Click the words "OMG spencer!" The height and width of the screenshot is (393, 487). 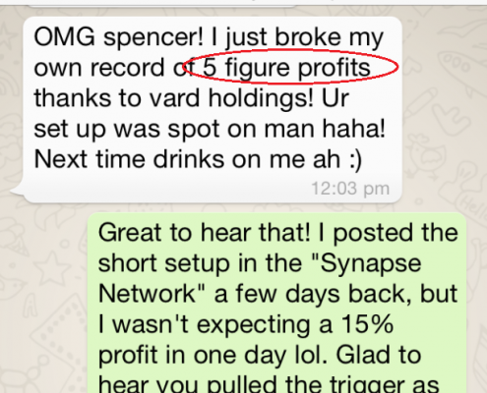coord(119,37)
